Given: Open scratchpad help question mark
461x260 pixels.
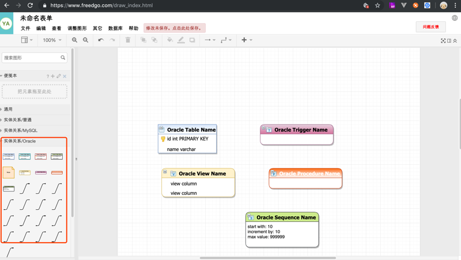Looking at the screenshot, I should click(x=48, y=76).
